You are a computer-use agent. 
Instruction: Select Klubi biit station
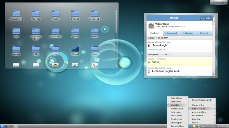177,105
